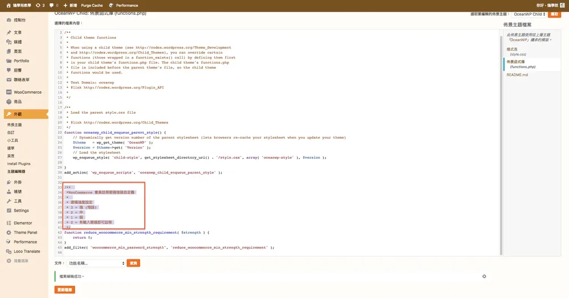The image size is (569, 298).
Task: Click the add_filter line in editor
Action: click(x=169, y=247)
